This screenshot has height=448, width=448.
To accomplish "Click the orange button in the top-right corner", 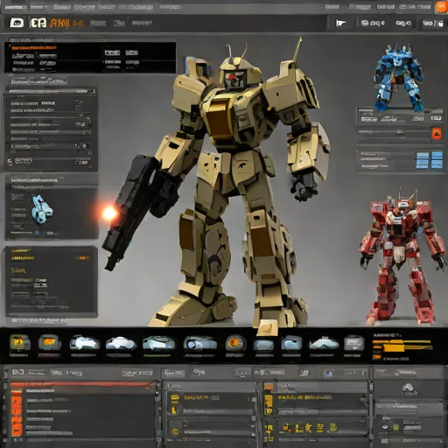I will coord(441,7).
